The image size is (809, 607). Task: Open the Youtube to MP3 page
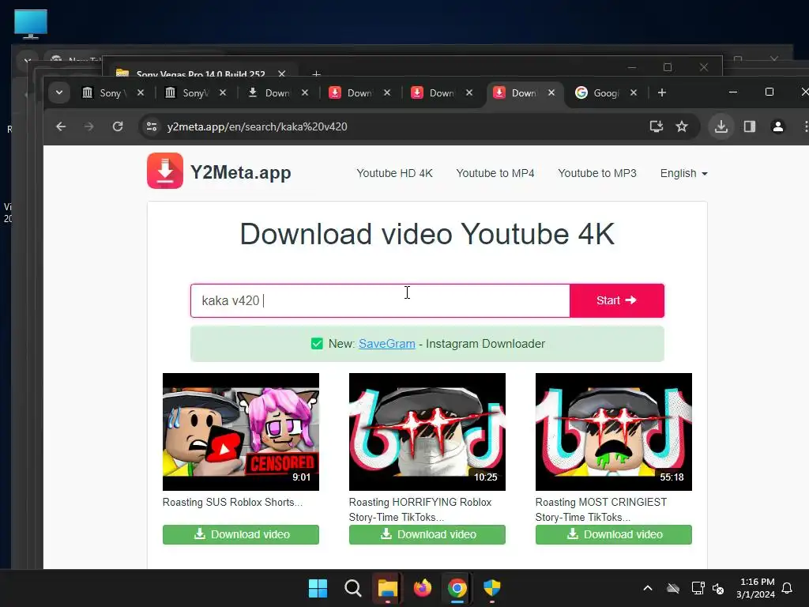(x=597, y=173)
